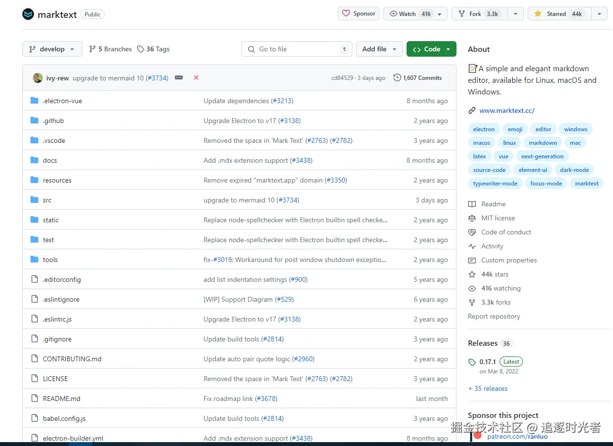Click the ivy-rew avatar image
Viewport: 613px width, 446px height.
click(x=37, y=78)
